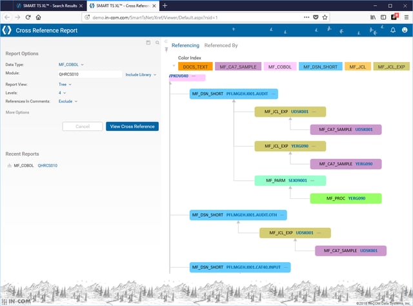
Task: Select the Referencing tab
Action: tap(185, 46)
